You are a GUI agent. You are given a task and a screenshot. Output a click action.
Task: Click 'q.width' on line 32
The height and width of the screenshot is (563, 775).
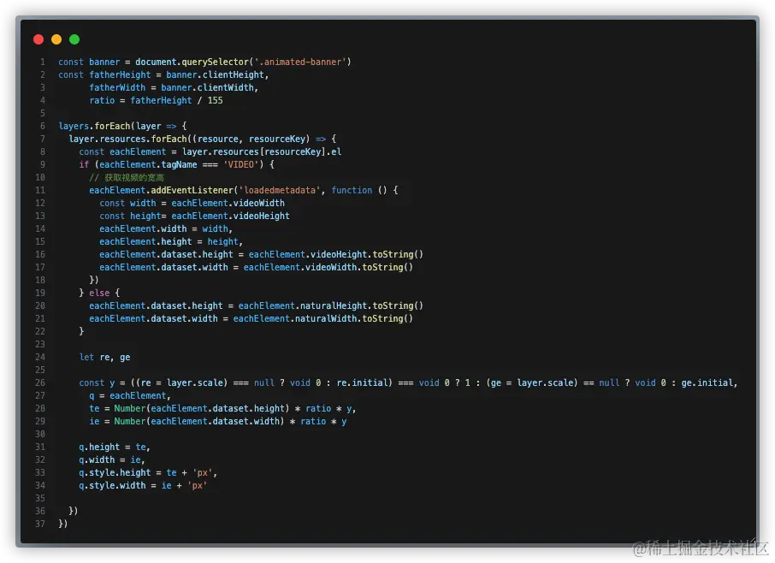(97, 459)
